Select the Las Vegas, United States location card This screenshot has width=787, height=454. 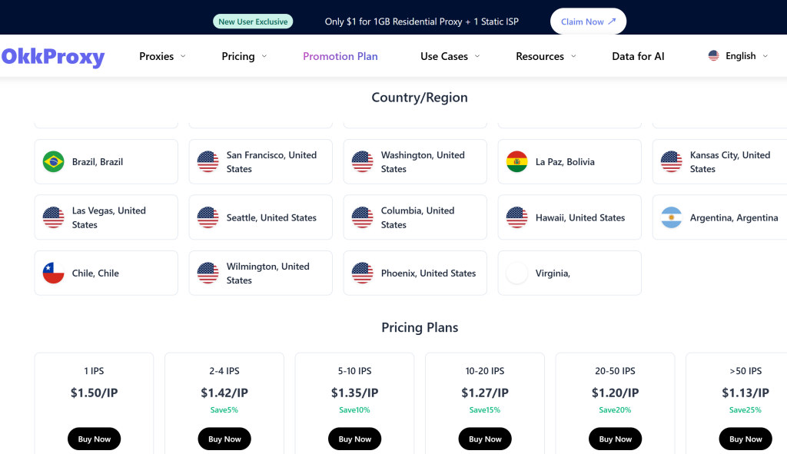[106, 217]
